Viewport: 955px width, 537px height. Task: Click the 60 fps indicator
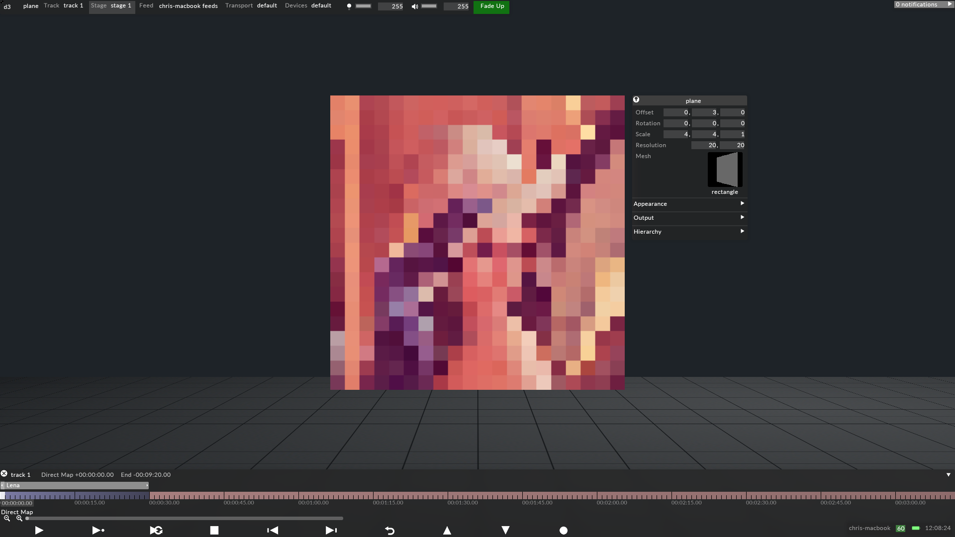click(901, 529)
